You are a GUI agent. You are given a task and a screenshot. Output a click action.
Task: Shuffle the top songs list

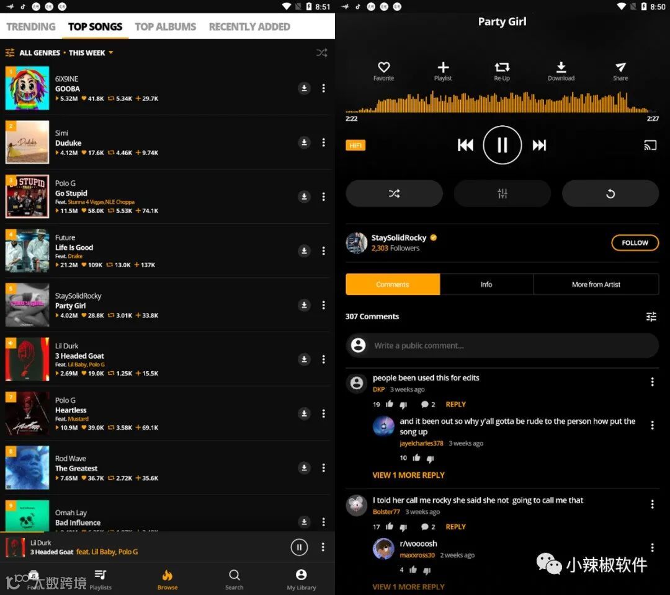click(322, 53)
